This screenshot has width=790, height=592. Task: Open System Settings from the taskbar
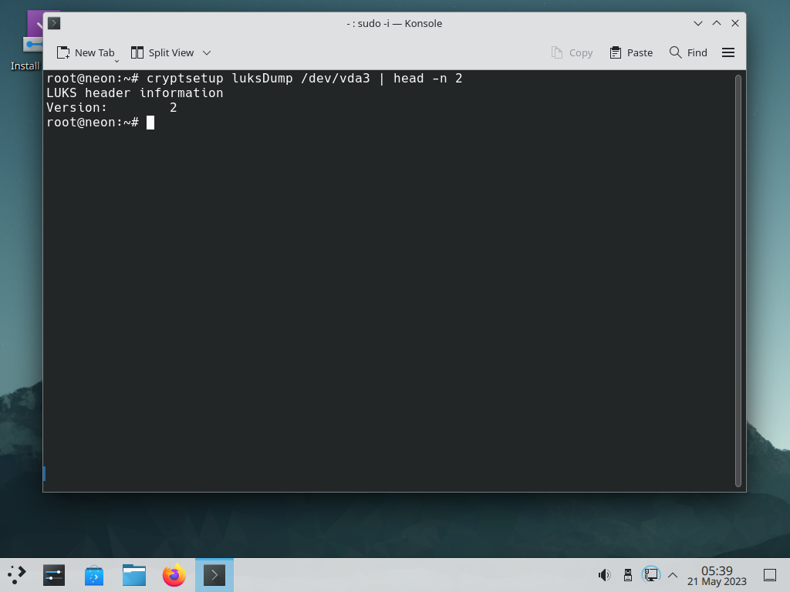[x=54, y=575]
